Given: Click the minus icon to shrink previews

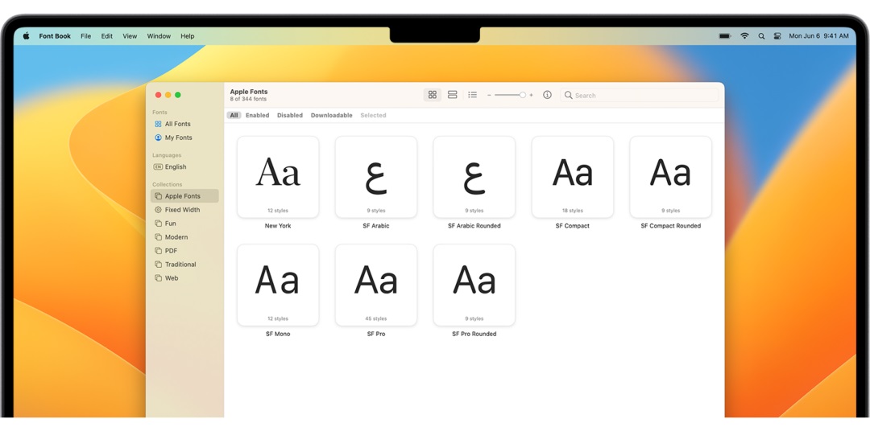Looking at the screenshot, I should tap(489, 95).
